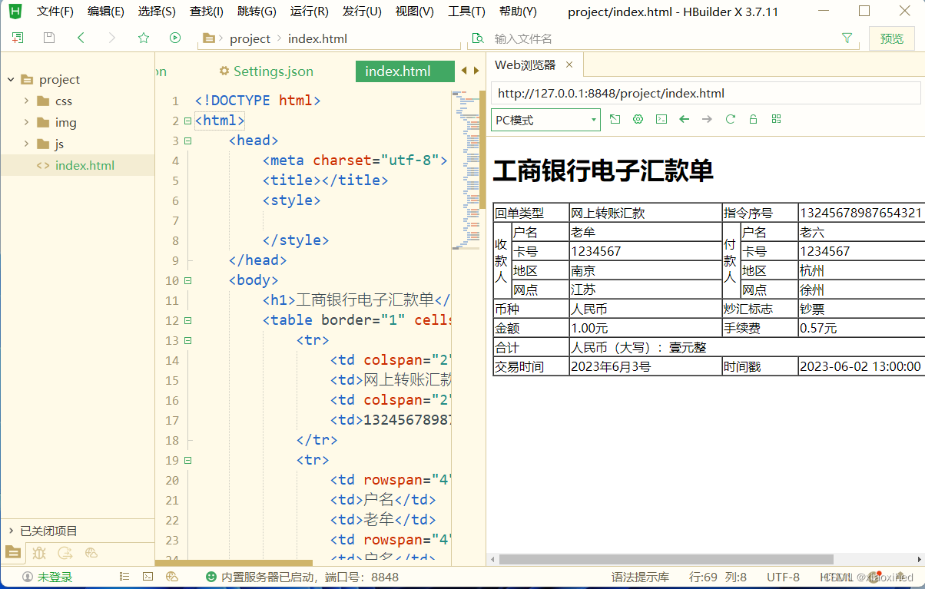
Task: Show the QR code icon in browser toolbar
Action: (777, 119)
